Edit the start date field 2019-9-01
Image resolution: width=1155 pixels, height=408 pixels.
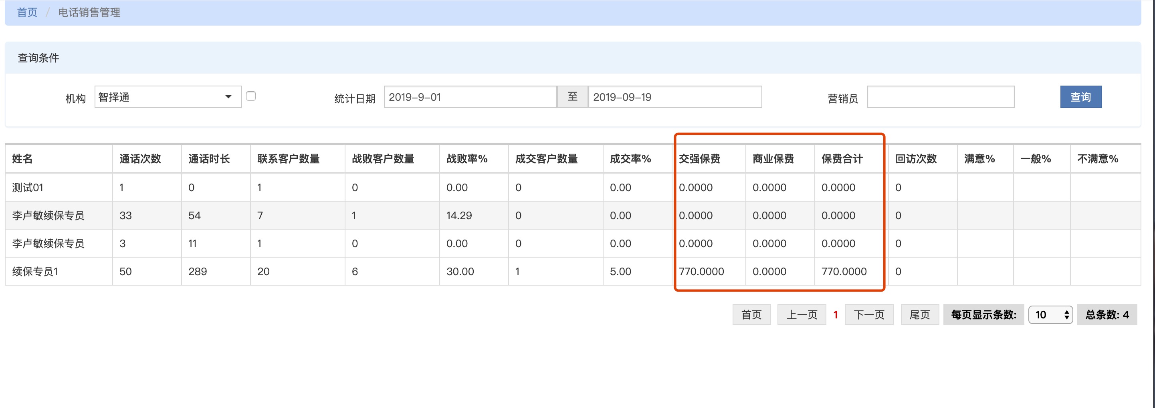point(470,97)
